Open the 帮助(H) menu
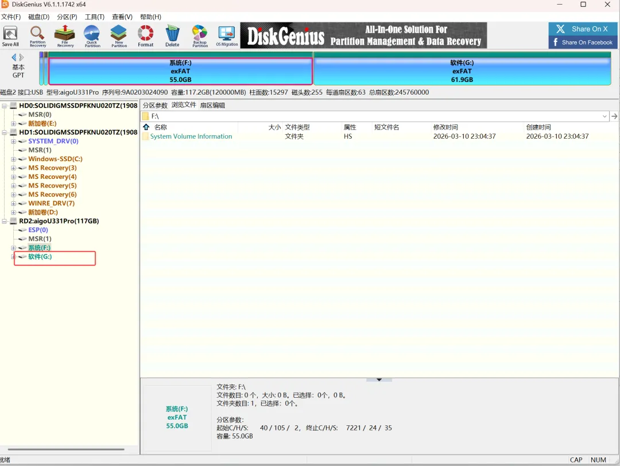 pos(150,17)
